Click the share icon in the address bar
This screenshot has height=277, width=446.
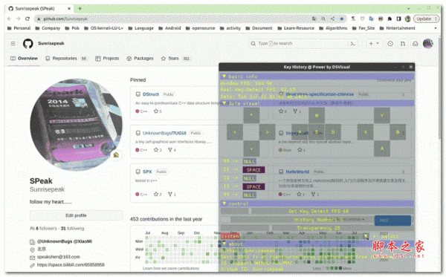click(332, 19)
